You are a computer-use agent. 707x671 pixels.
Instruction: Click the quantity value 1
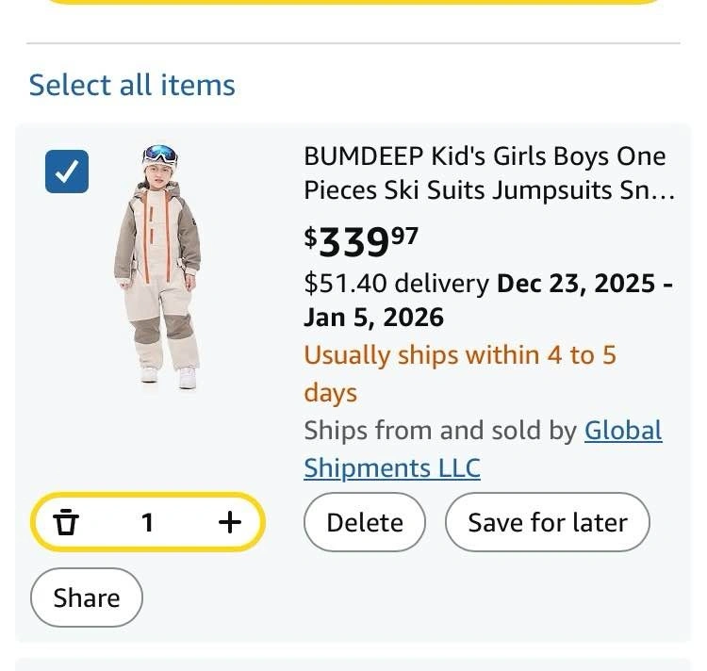coord(147,521)
